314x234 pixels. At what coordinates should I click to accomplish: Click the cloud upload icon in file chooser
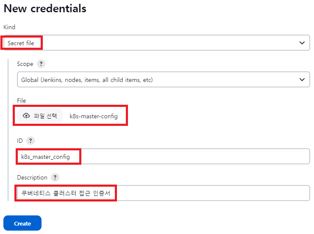coord(26,116)
